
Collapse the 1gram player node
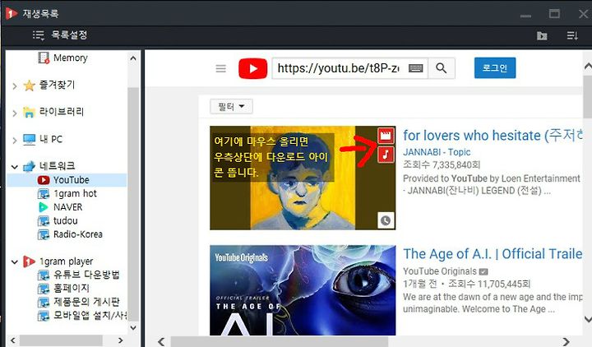coord(14,262)
